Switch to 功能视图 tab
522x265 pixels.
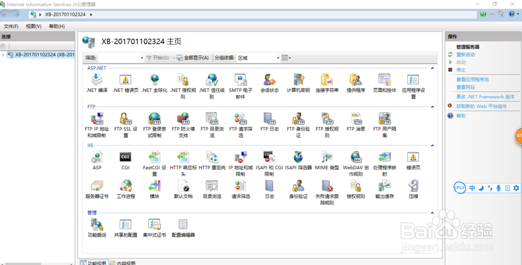coord(93,263)
